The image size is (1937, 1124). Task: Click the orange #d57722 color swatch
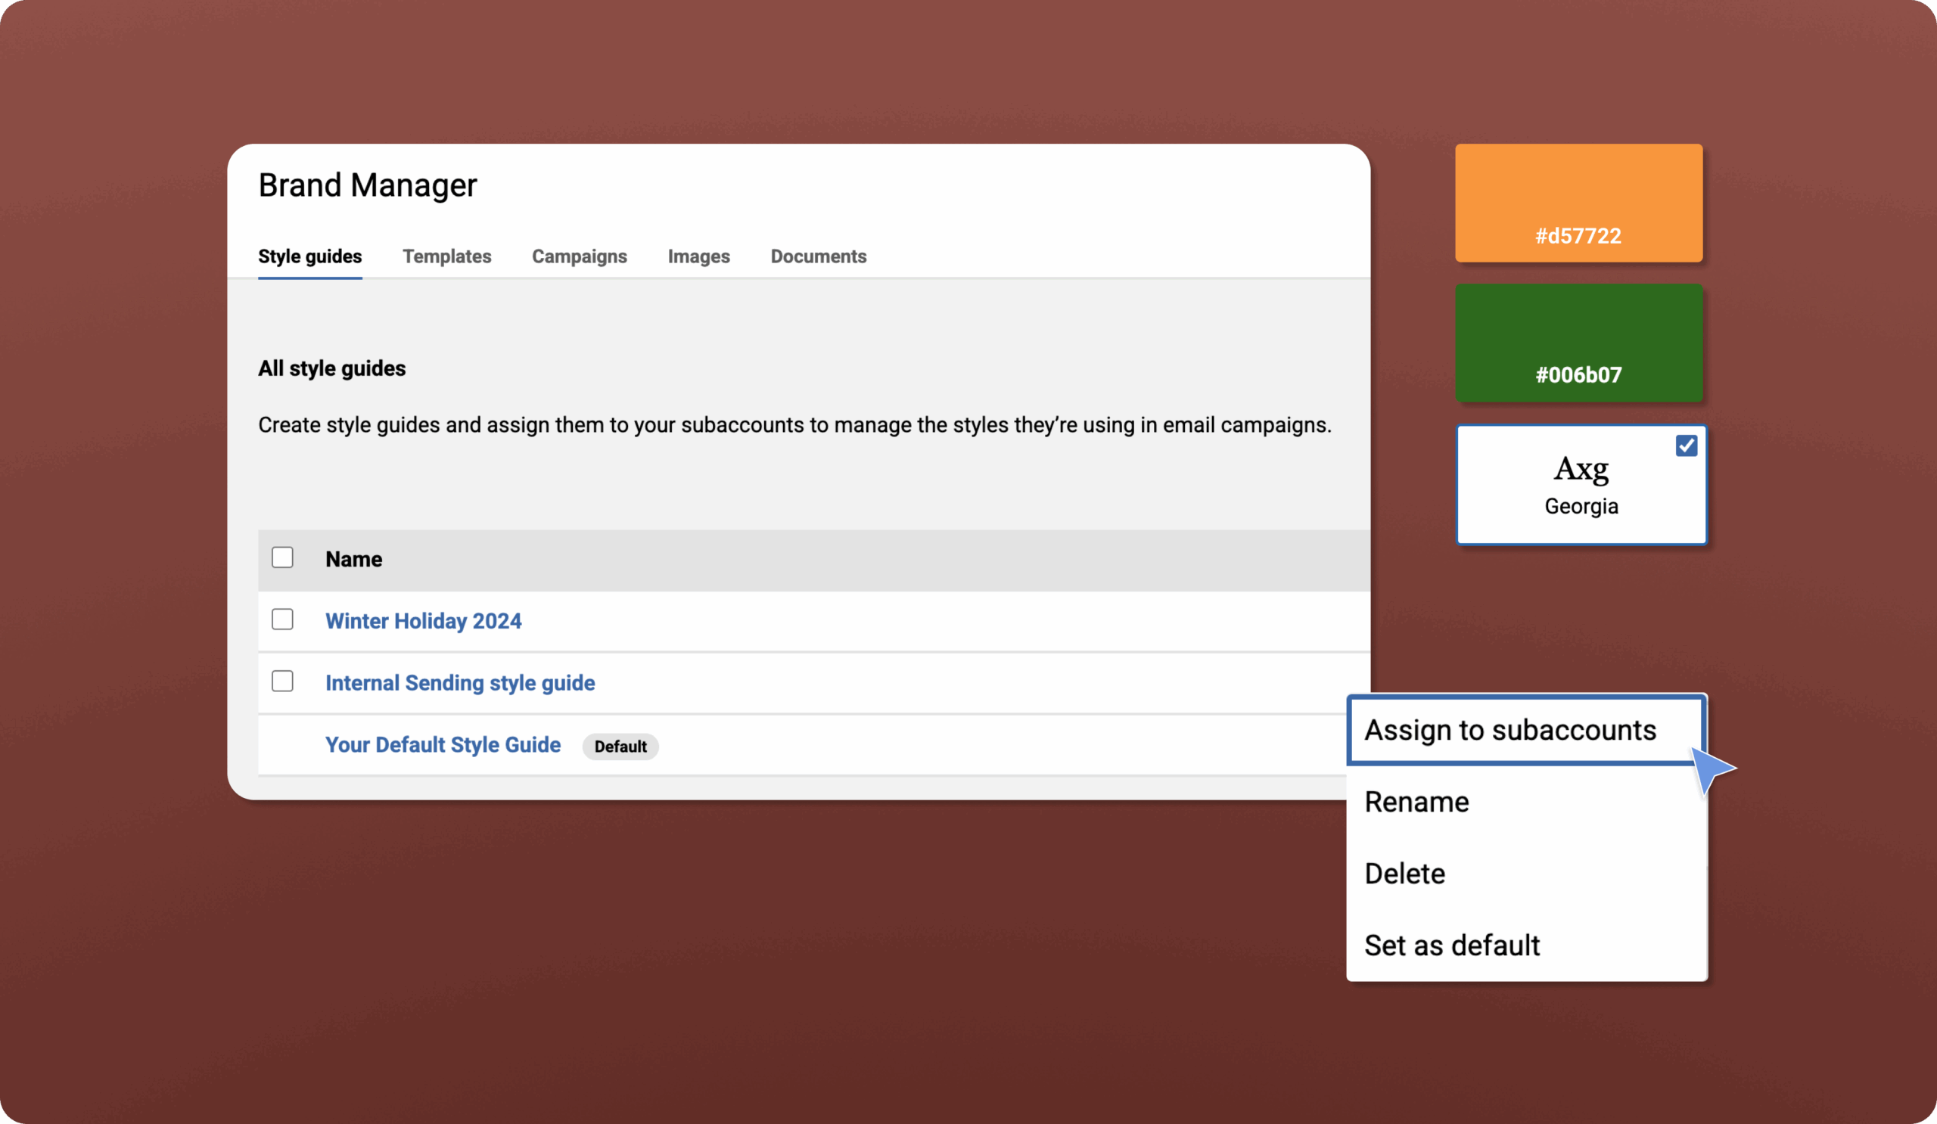coord(1578,202)
